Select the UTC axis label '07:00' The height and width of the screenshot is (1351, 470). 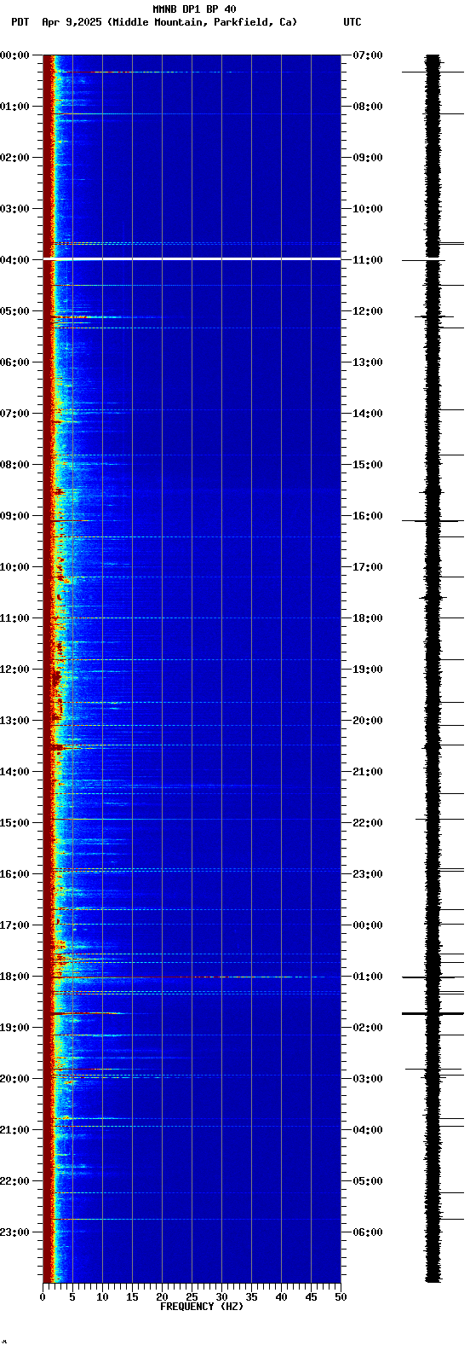point(368,55)
